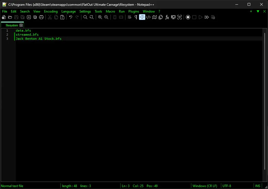Open Find with magnifier icon
This screenshot has width=268, height=189.
pos(85,17)
